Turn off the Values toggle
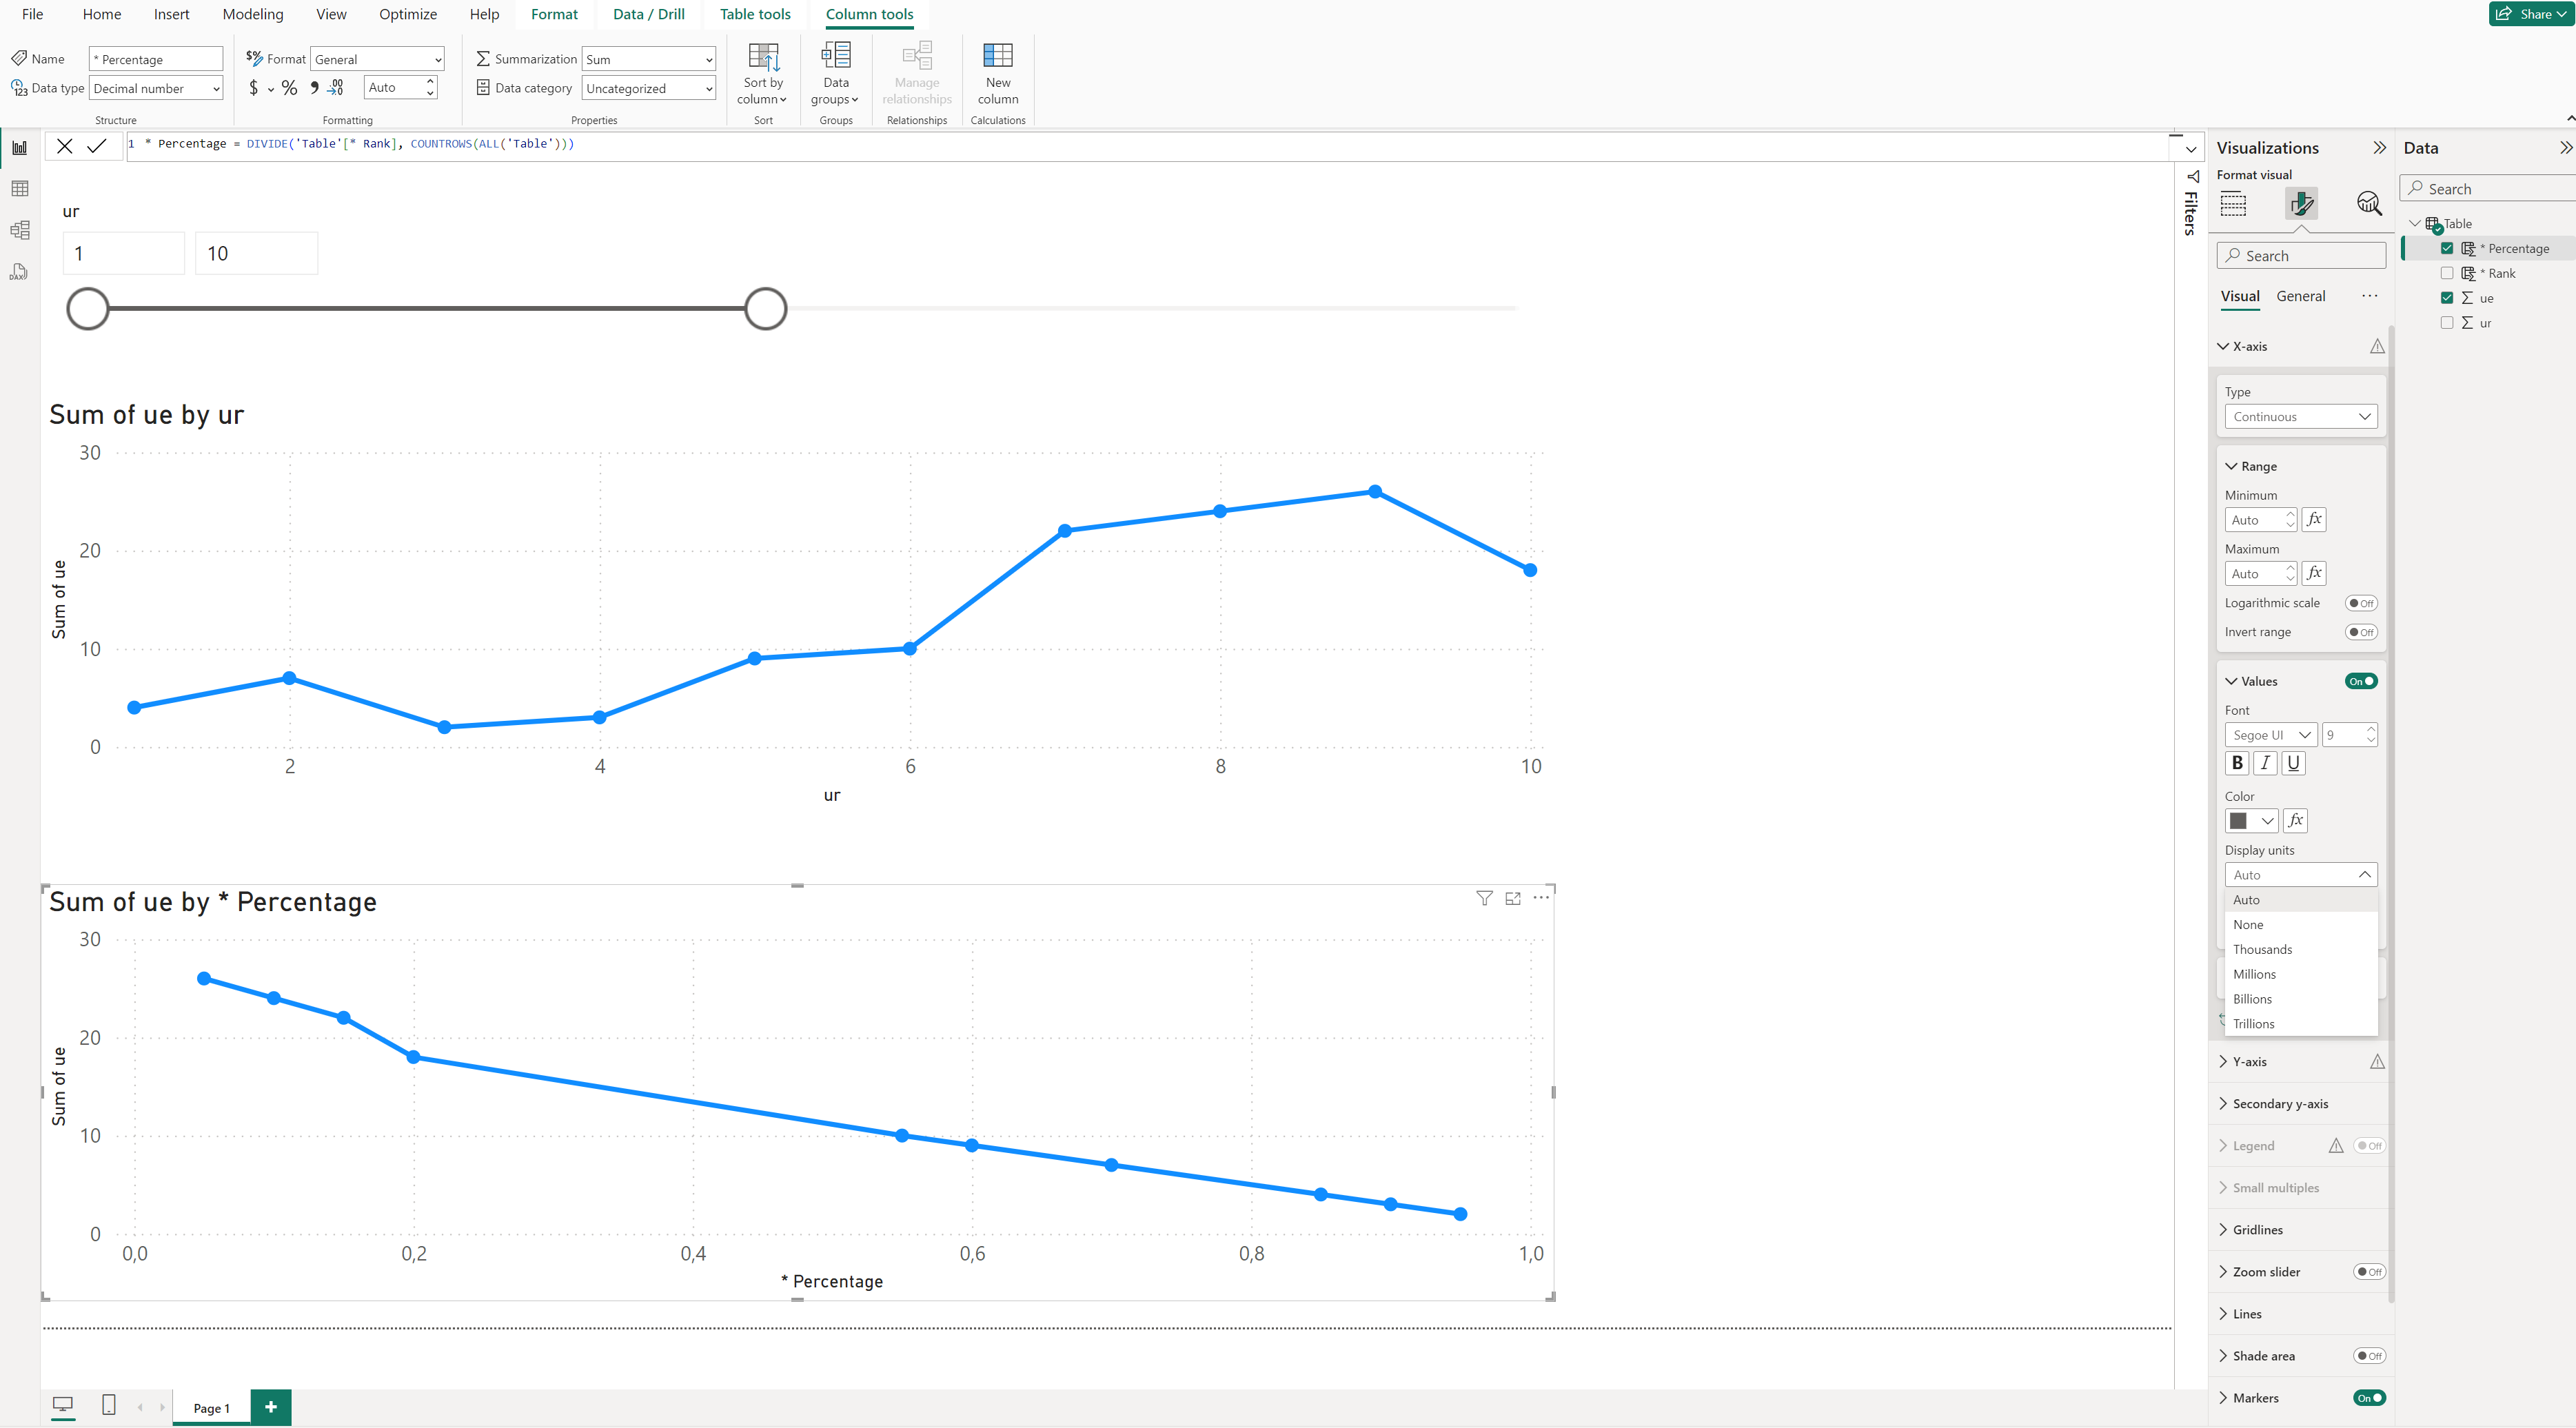 2361,681
